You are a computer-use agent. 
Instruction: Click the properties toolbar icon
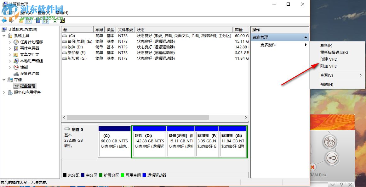pyautogui.click(x=62, y=21)
